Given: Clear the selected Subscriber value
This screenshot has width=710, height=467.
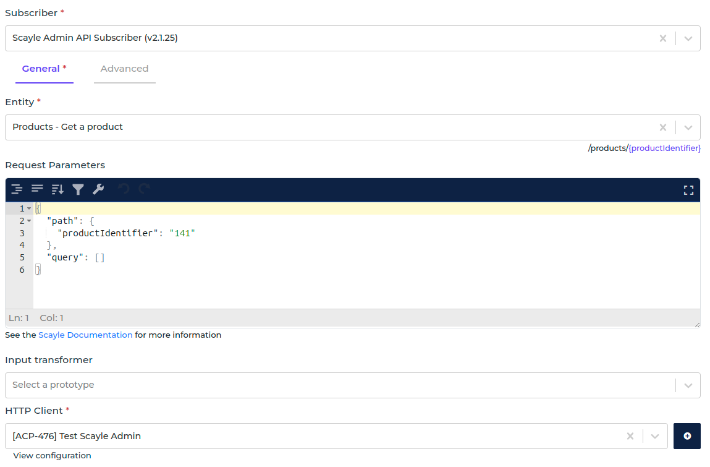Looking at the screenshot, I should pos(662,38).
